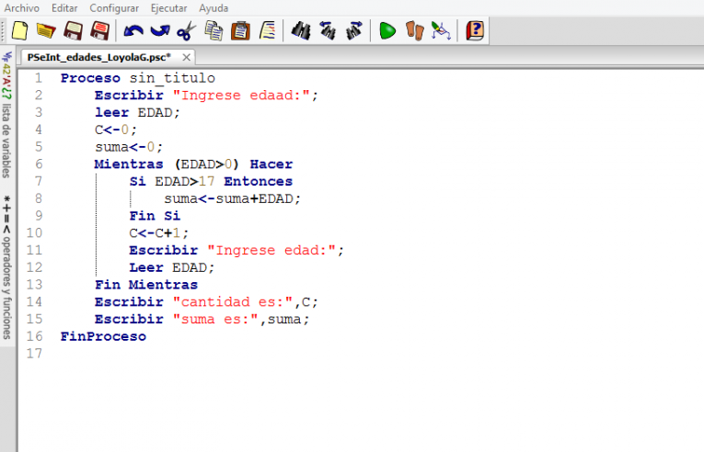Screen dimensions: 704x452
Task: Open the Editar menu
Action: pos(64,8)
